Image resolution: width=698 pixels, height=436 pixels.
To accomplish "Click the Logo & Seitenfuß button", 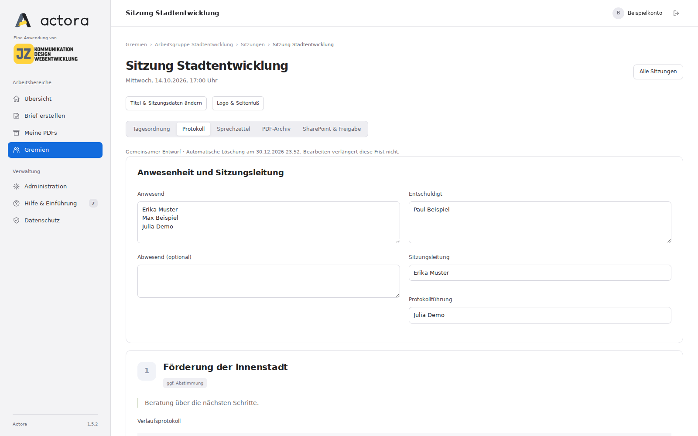I will pos(238,103).
